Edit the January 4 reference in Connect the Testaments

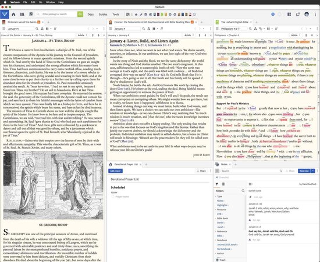(127, 29)
